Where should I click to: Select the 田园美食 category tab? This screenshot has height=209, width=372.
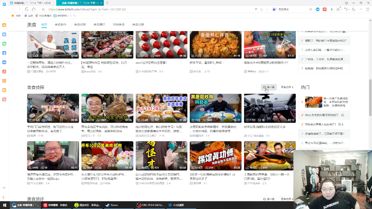click(x=119, y=25)
